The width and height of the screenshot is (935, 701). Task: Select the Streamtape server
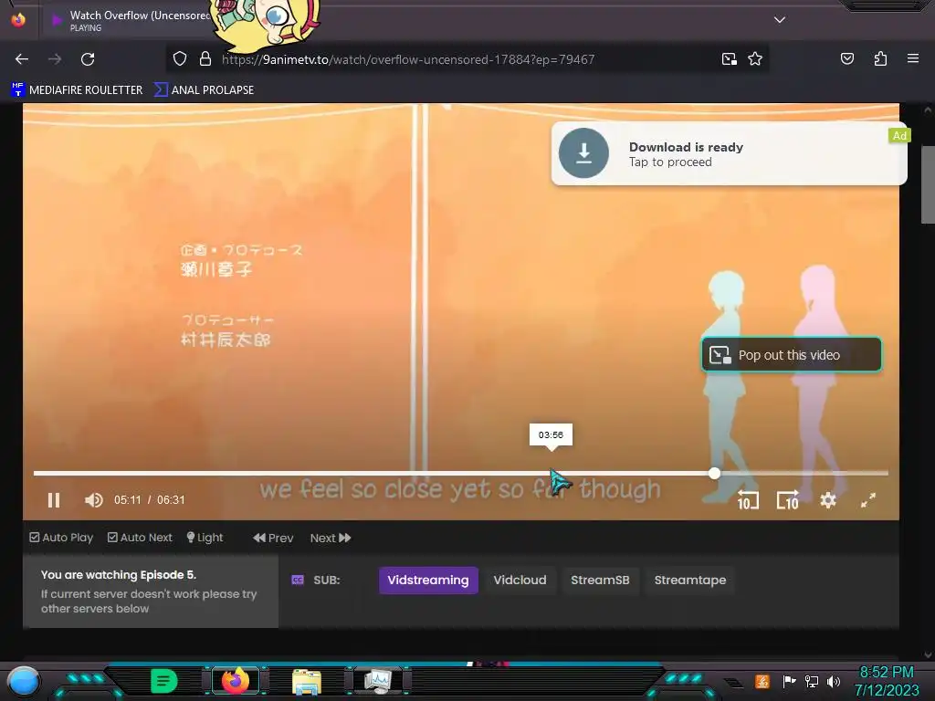[x=690, y=580]
